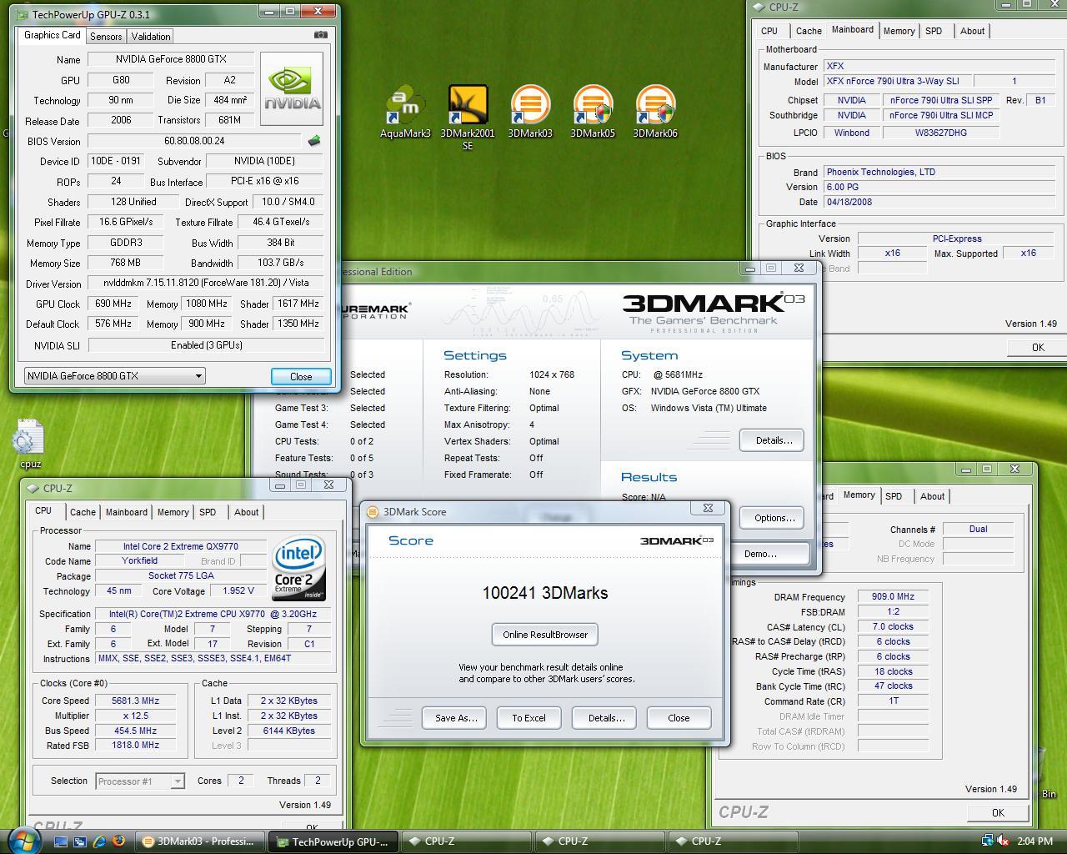The image size is (1067, 854).
Task: Open SPD tab in bottom-left CPU-Z
Action: coord(208,512)
